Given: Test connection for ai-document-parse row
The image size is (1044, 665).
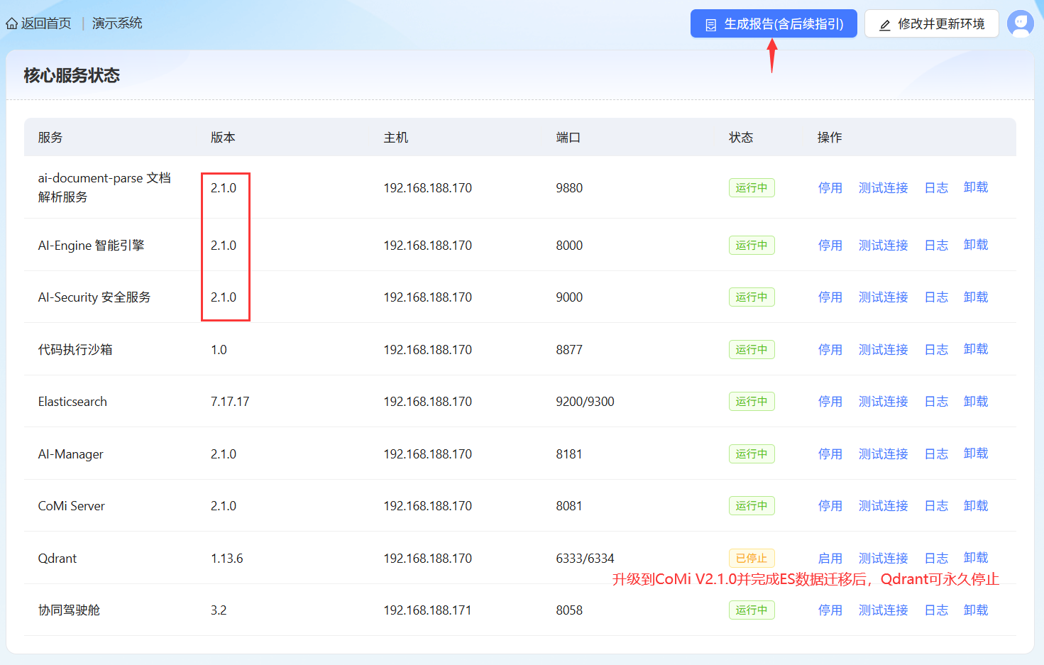Looking at the screenshot, I should [883, 187].
